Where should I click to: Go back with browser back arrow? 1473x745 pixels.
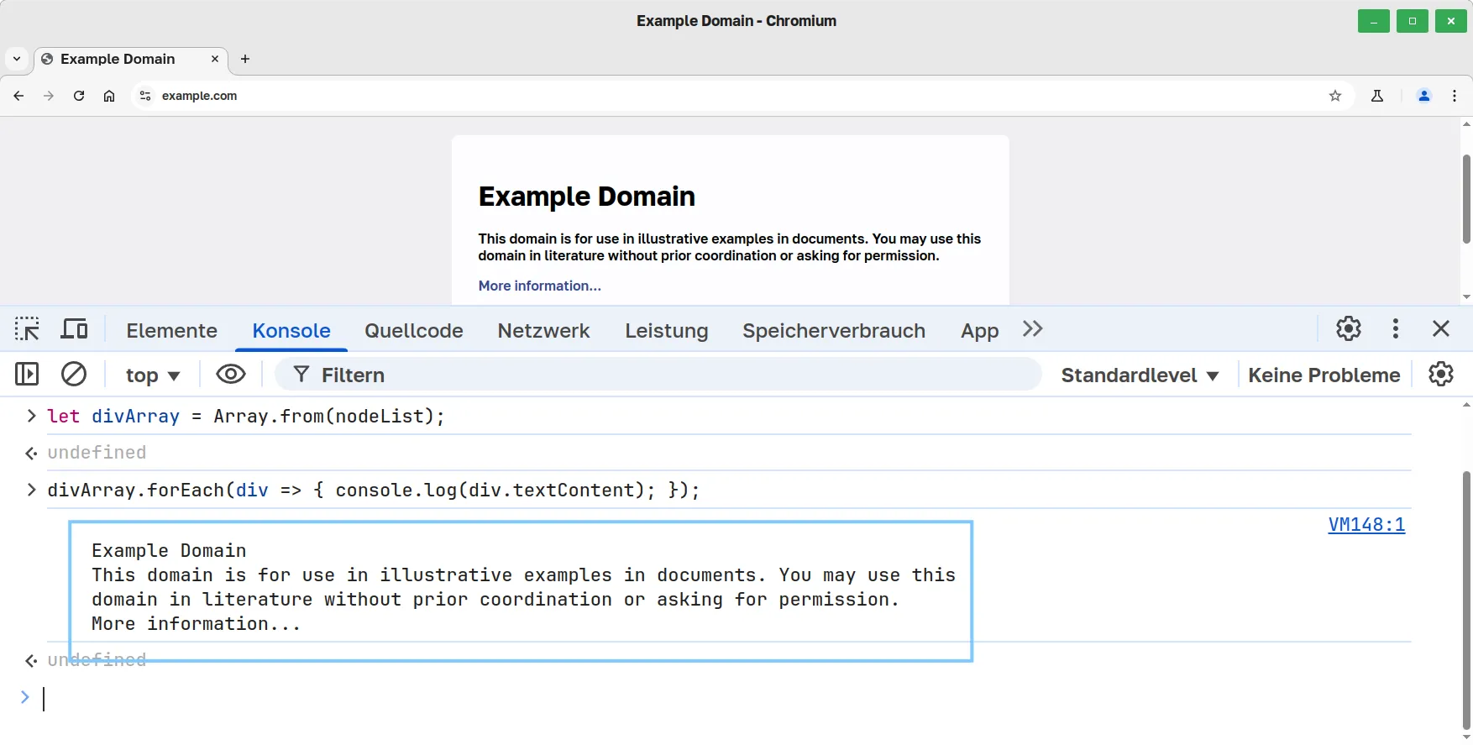coord(18,96)
